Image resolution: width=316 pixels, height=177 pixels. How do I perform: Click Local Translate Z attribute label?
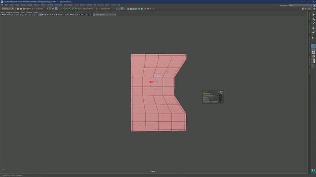(209, 96)
